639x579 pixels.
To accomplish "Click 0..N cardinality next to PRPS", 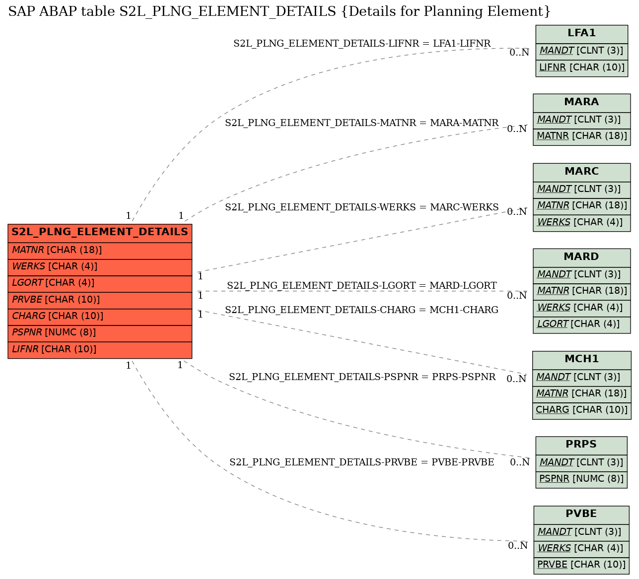I will click(520, 462).
